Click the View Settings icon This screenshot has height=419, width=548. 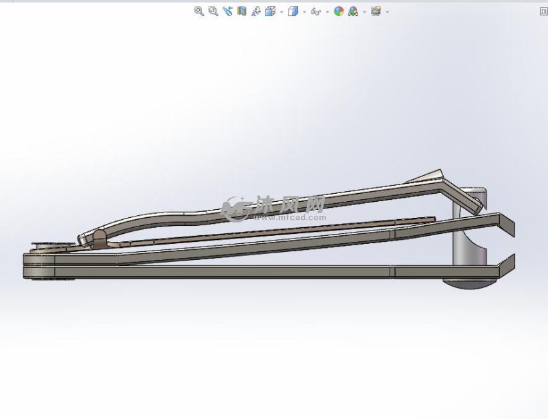(x=376, y=11)
